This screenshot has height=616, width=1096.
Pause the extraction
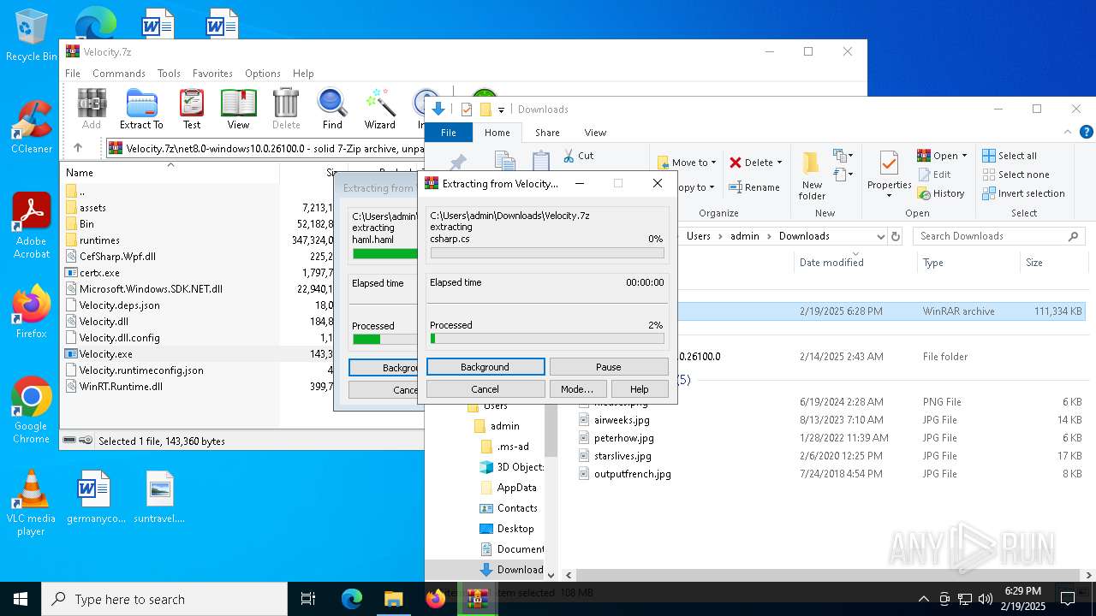point(609,367)
